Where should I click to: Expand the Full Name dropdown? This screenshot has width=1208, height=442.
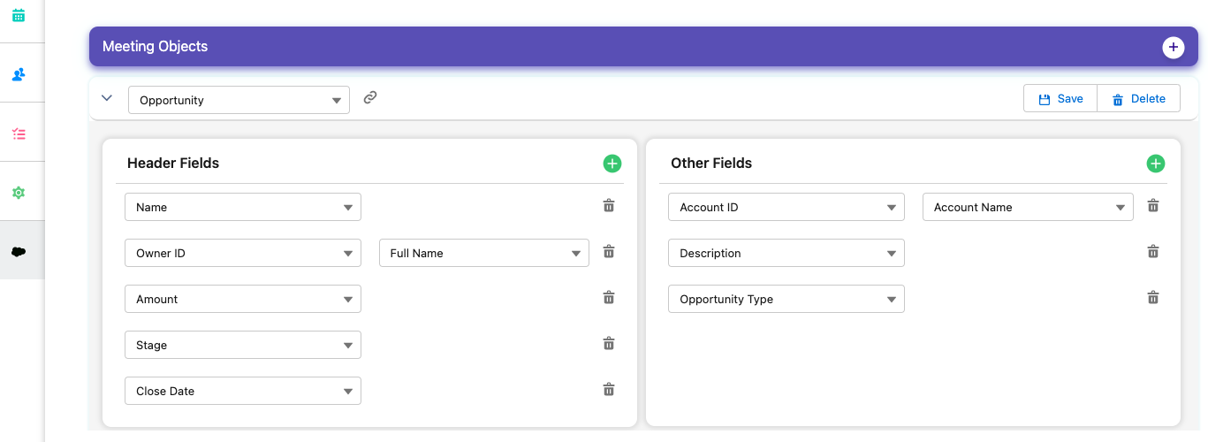pos(483,253)
